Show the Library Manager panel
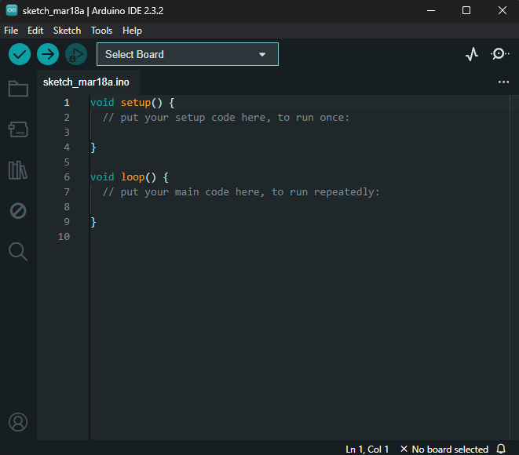Viewport: 519px width, 455px height. [18, 170]
